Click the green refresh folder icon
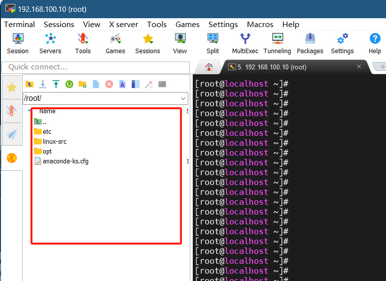386x281 pixels. point(69,85)
